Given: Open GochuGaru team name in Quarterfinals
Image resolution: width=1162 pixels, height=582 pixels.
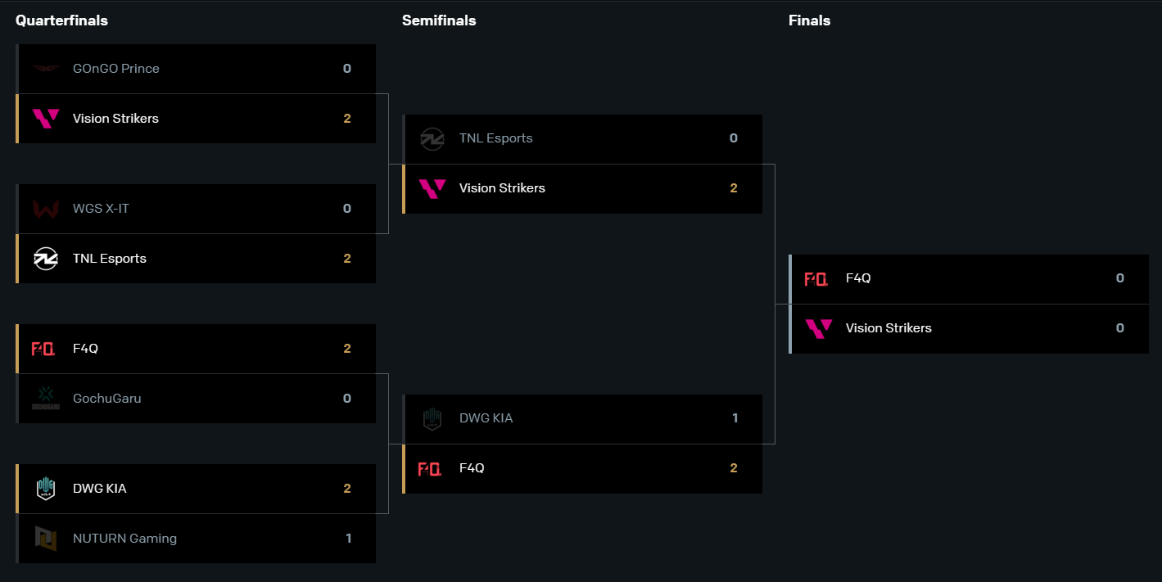Looking at the screenshot, I should (x=107, y=399).
